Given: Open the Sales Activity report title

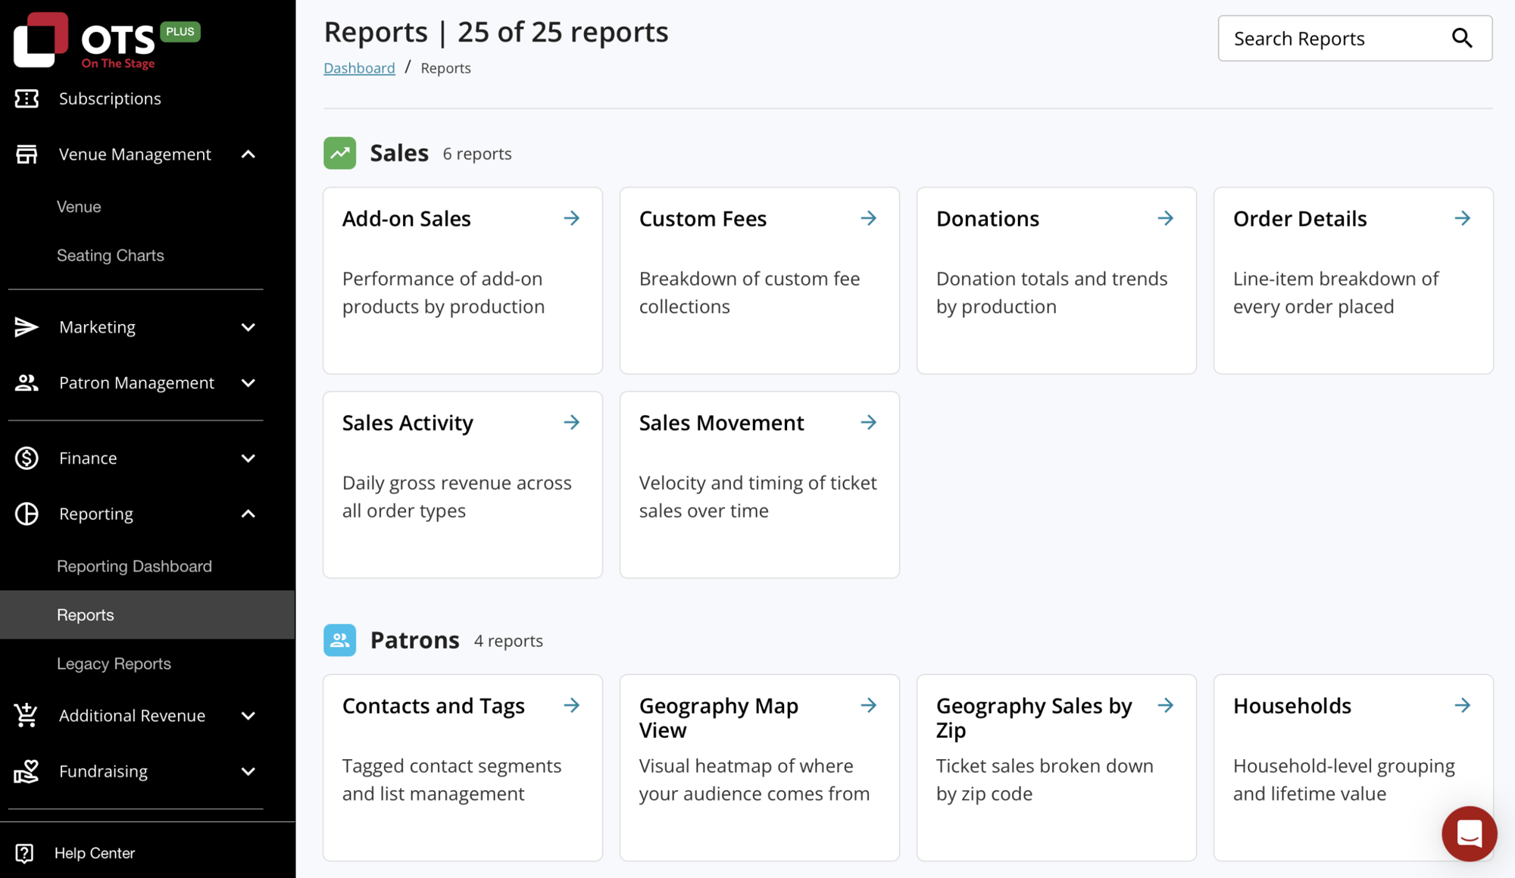Looking at the screenshot, I should point(408,423).
